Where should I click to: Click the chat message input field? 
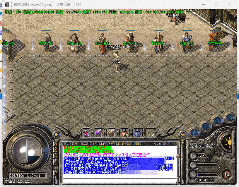119,181
